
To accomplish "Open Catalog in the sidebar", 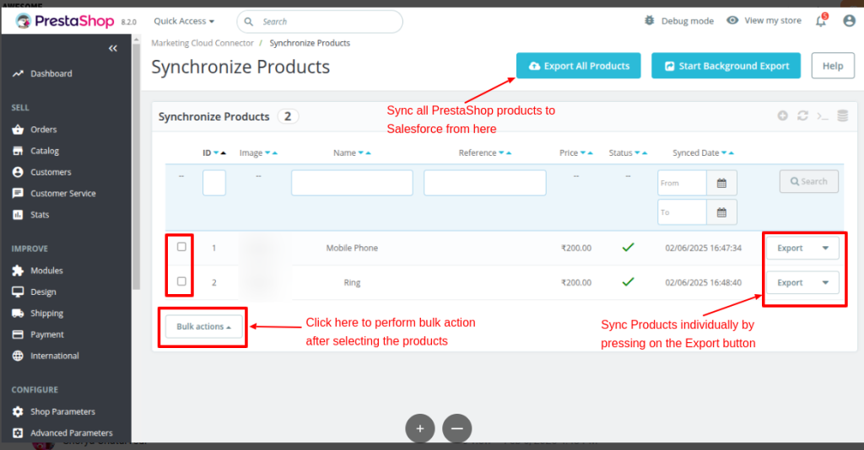I will click(45, 151).
